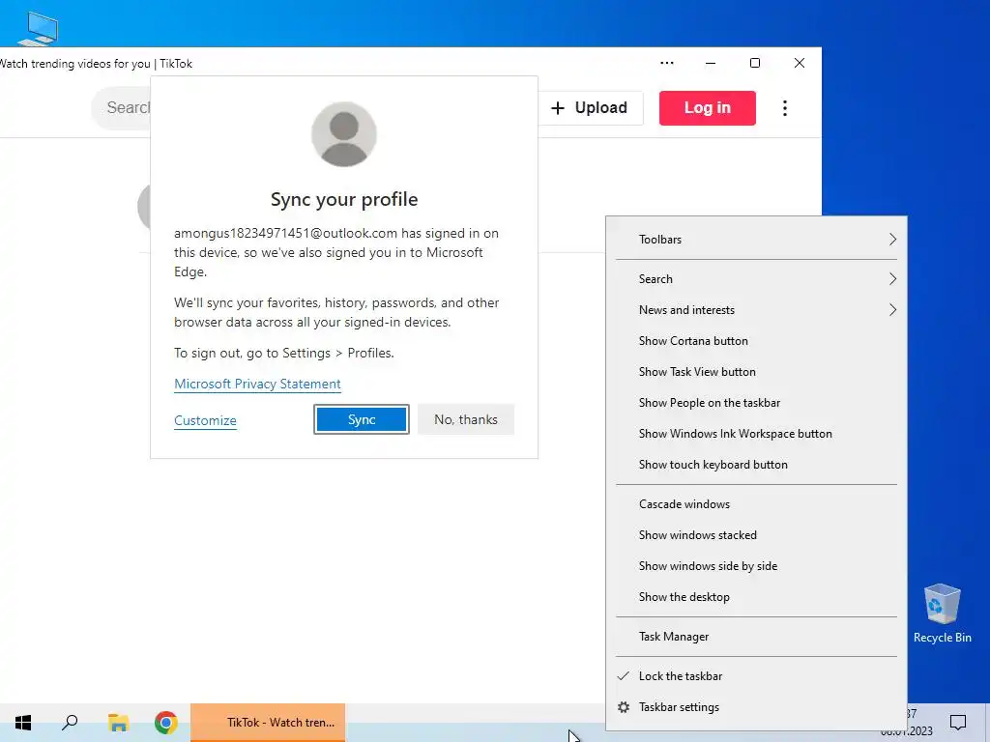Click Sync your profile heading

click(x=344, y=199)
